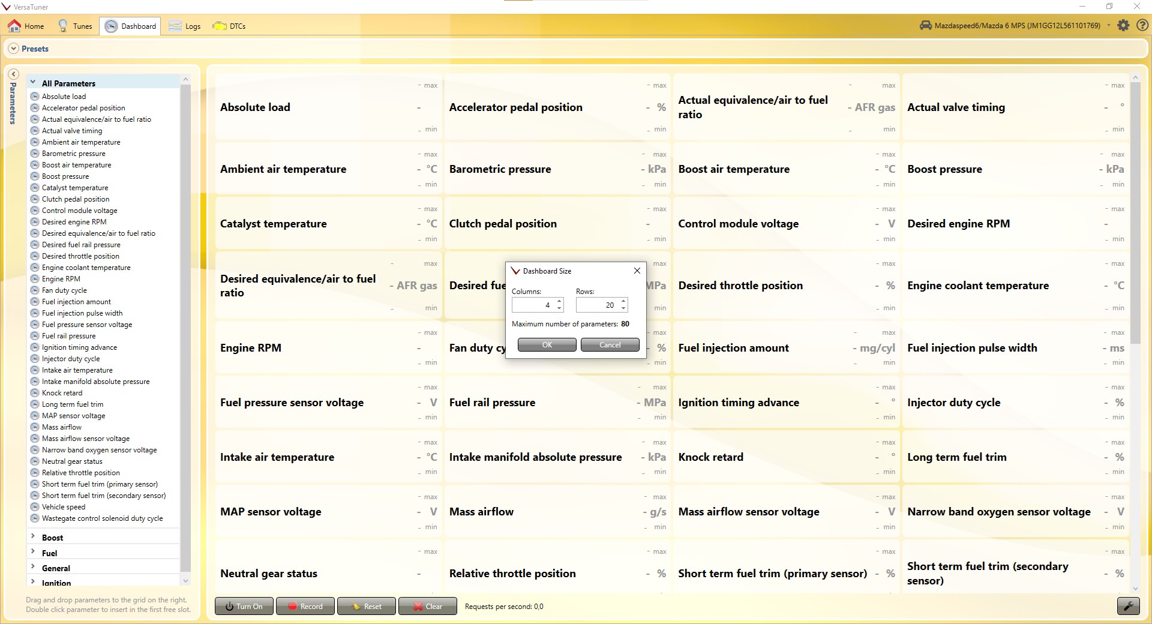The height and width of the screenshot is (624, 1152).
Task: Select Ambient air temperature in parameter list
Action: click(x=81, y=142)
